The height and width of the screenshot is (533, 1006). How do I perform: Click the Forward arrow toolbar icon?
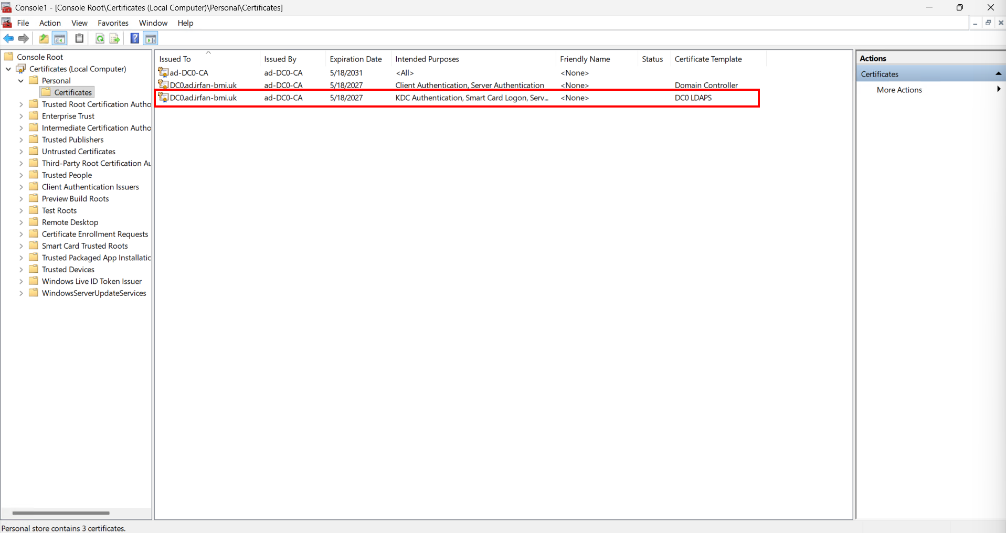coord(23,38)
